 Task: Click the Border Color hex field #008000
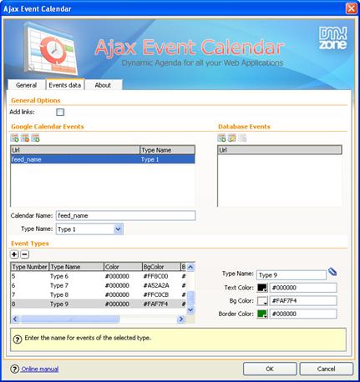click(x=303, y=314)
